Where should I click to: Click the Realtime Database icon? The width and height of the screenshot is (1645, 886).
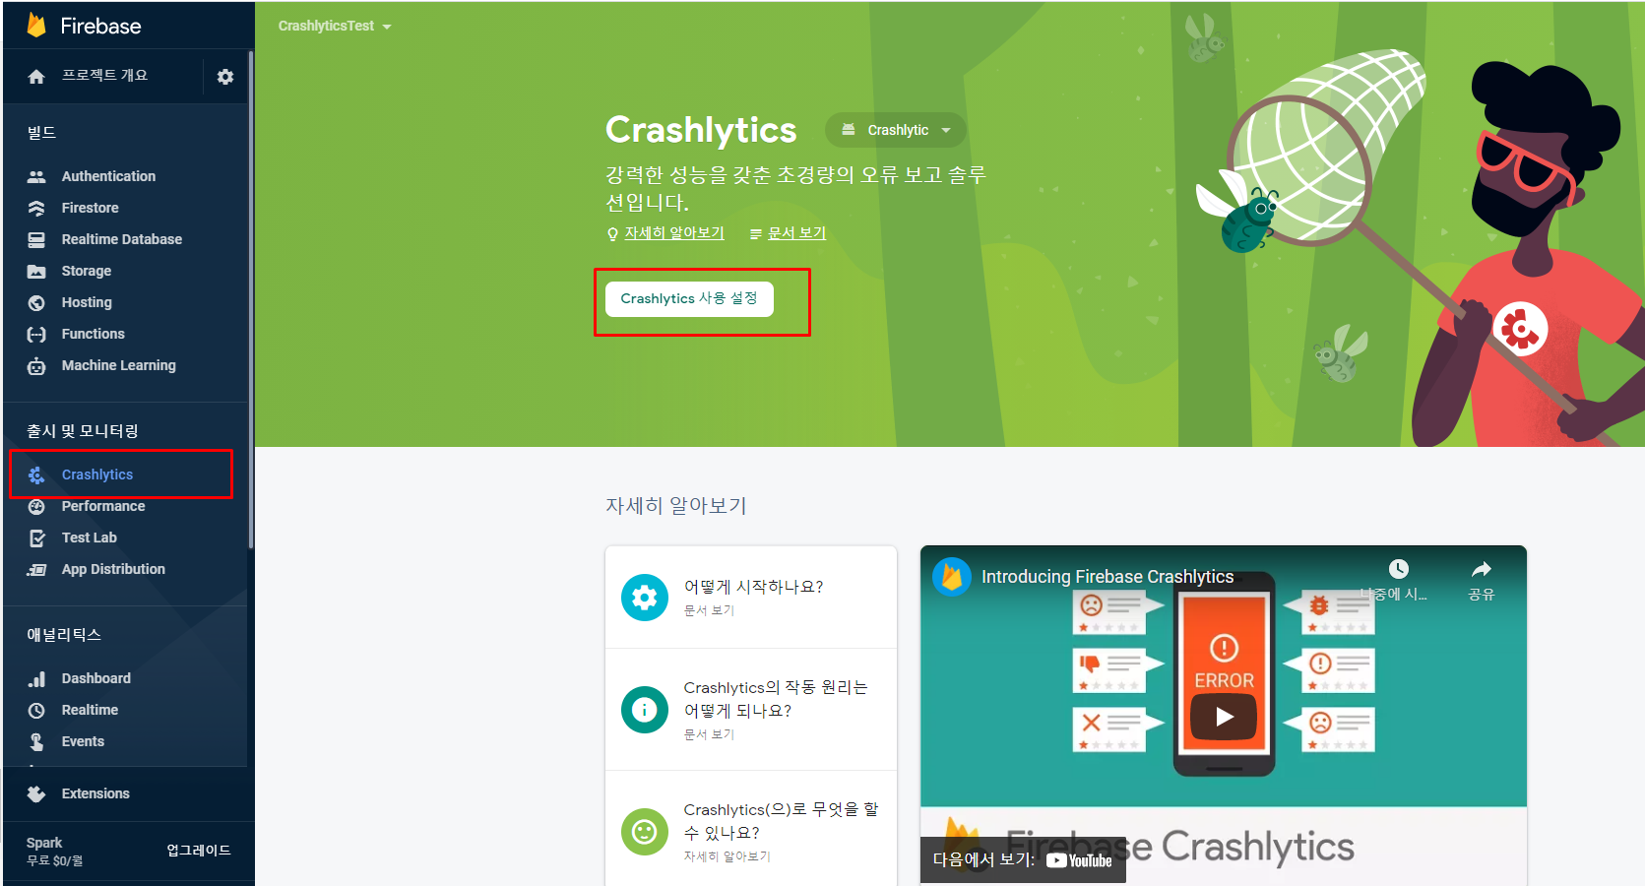click(36, 240)
